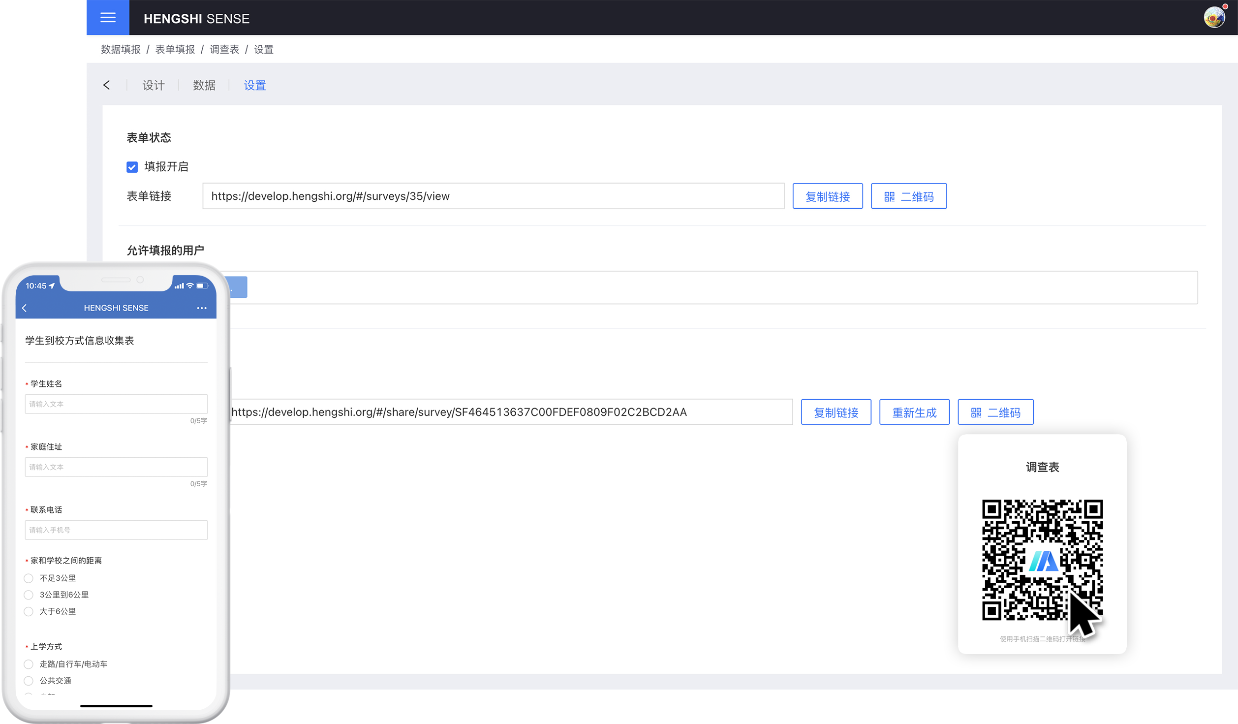Click the 表单状态 heading
This screenshot has height=724, width=1238.
[x=149, y=137]
